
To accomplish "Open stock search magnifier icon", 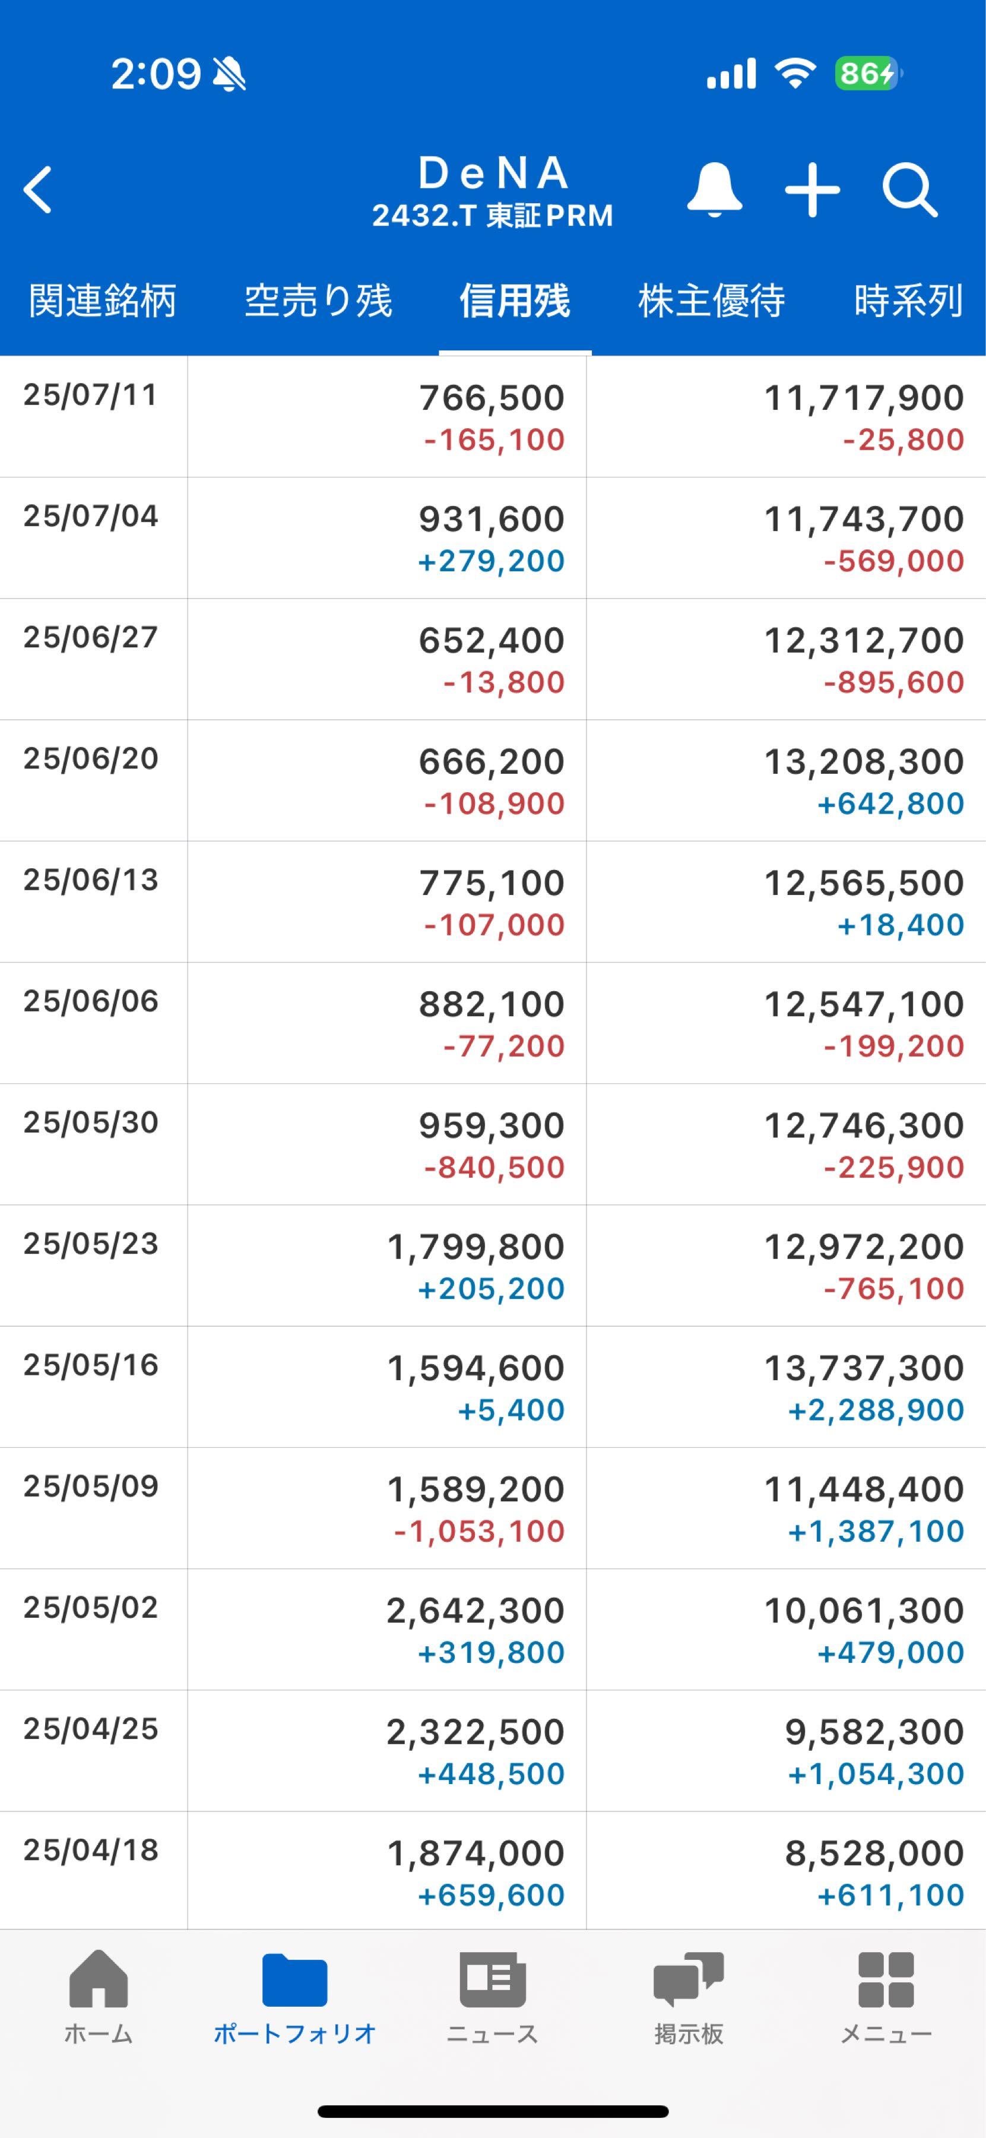I will (909, 190).
